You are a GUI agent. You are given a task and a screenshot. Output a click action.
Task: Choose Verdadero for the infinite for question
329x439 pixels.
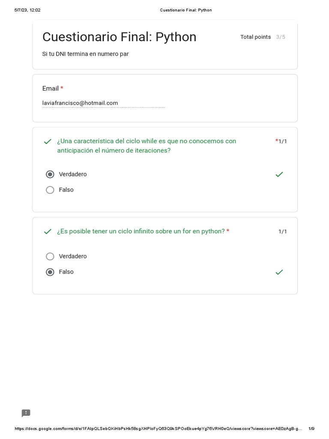(x=50, y=256)
